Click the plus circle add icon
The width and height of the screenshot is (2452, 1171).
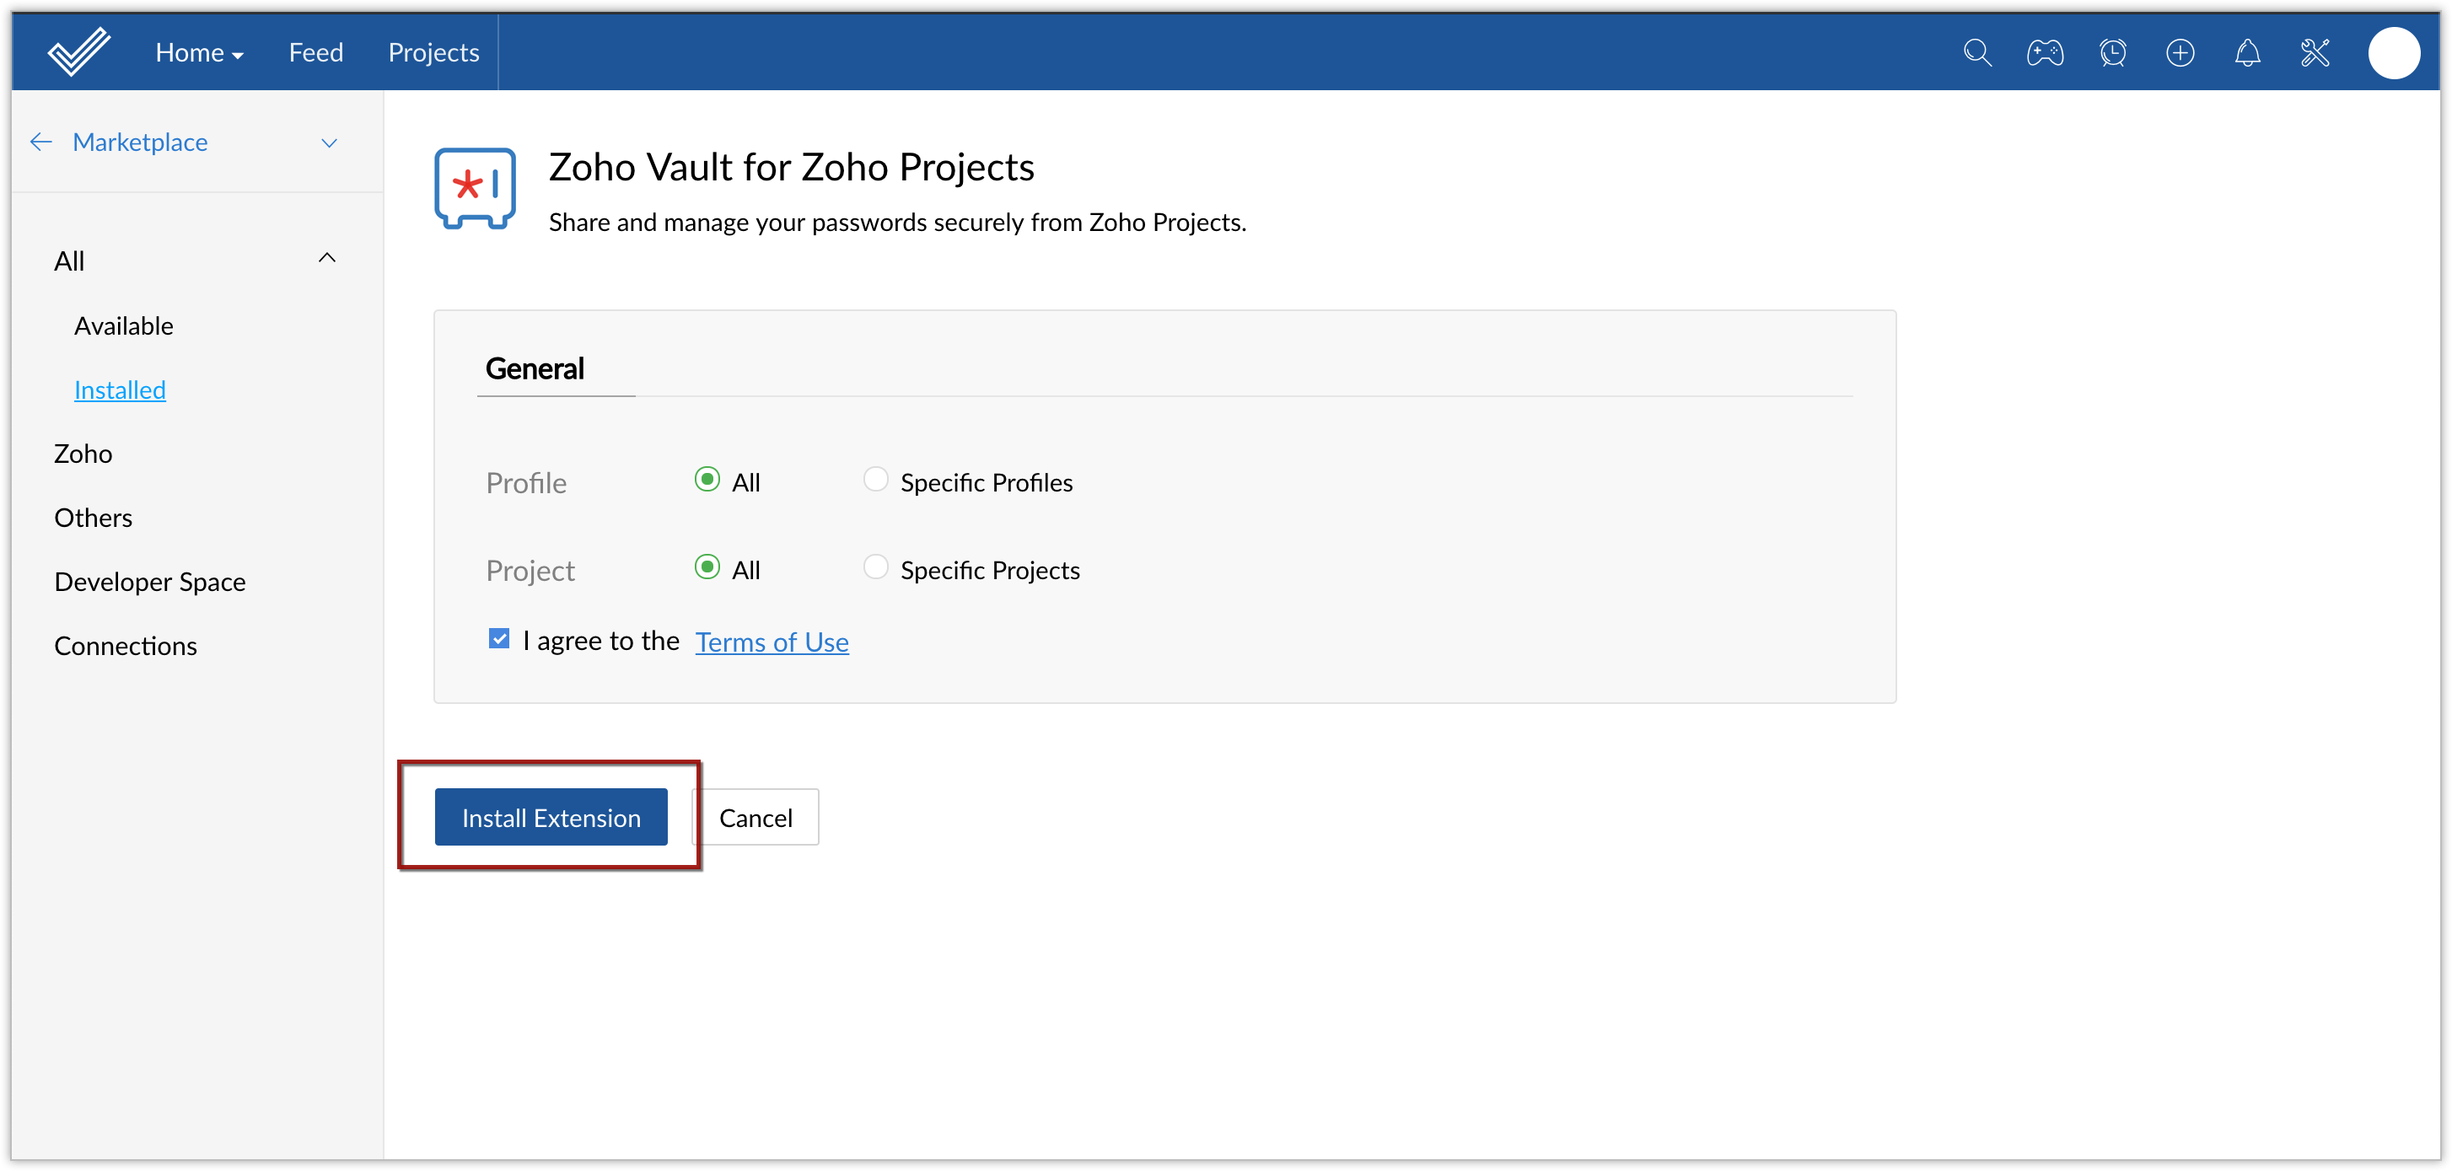[2180, 52]
